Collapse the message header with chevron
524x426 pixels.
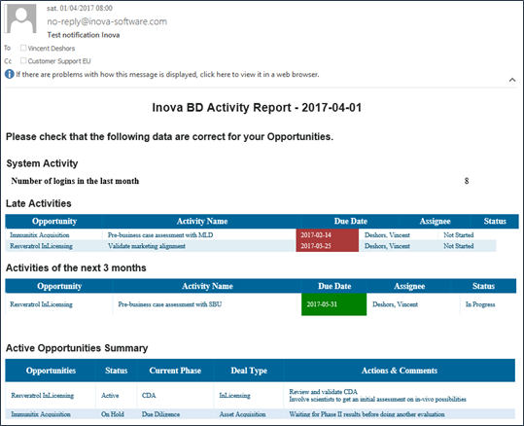pos(512,80)
